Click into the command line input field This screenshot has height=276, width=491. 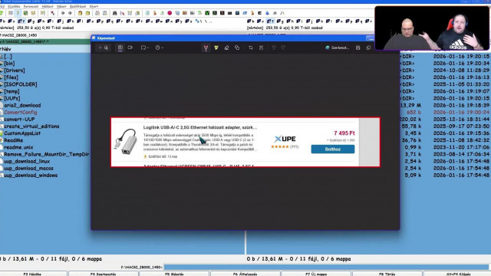(326, 267)
